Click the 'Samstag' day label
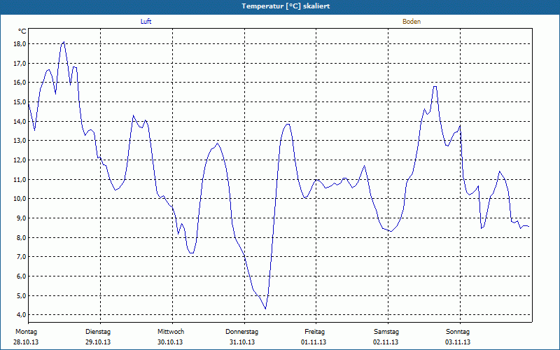Viewport: 560px width, 350px height. pyautogui.click(x=386, y=332)
